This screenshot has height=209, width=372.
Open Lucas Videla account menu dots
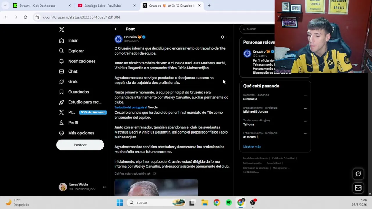tap(105, 187)
